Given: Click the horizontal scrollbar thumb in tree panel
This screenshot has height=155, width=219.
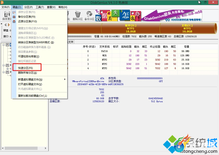Looking at the screenshot, I should coord(21,148).
